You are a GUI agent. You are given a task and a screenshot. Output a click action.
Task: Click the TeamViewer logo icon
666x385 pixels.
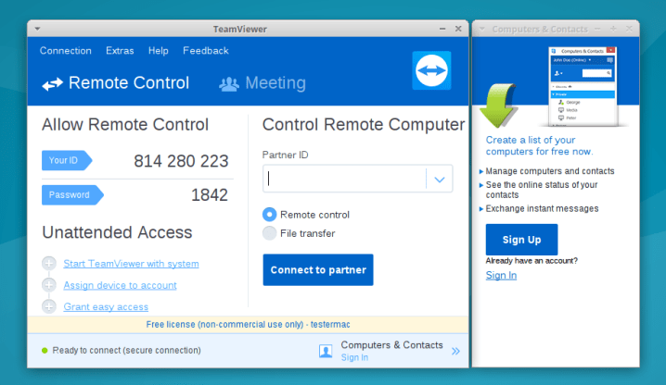click(431, 70)
